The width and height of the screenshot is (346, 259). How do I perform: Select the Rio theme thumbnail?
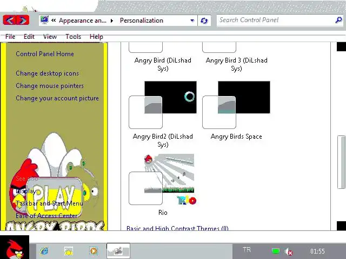163,179
